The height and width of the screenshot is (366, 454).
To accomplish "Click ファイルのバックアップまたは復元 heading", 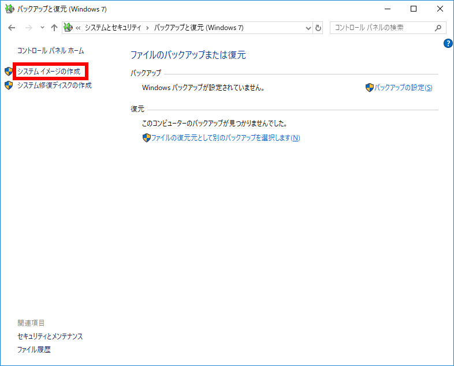I will (188, 55).
